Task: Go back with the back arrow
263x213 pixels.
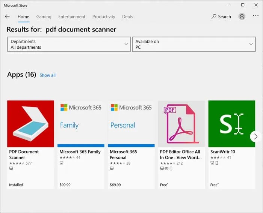Action: point(7,16)
